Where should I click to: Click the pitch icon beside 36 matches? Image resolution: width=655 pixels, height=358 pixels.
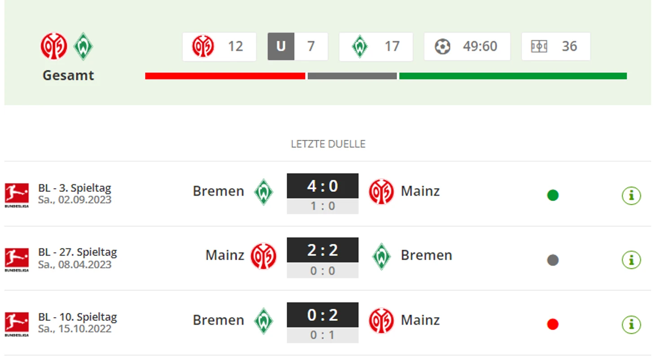click(539, 47)
